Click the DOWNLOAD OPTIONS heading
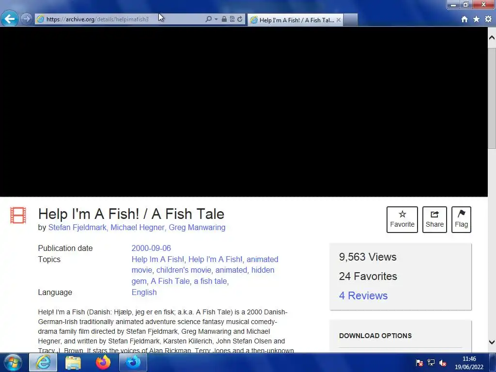Screen dimensions: 496x372 pyautogui.click(x=375, y=336)
